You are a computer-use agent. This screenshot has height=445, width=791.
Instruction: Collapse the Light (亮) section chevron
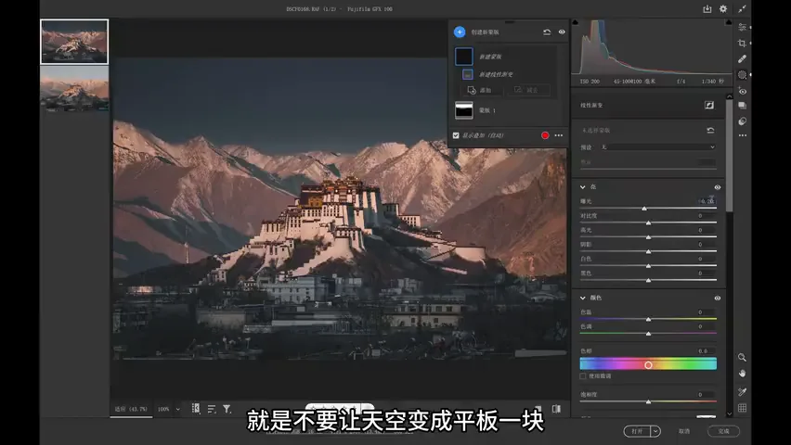click(x=583, y=187)
